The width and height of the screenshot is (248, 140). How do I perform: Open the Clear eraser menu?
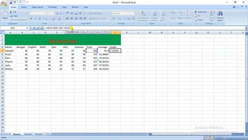[199, 20]
